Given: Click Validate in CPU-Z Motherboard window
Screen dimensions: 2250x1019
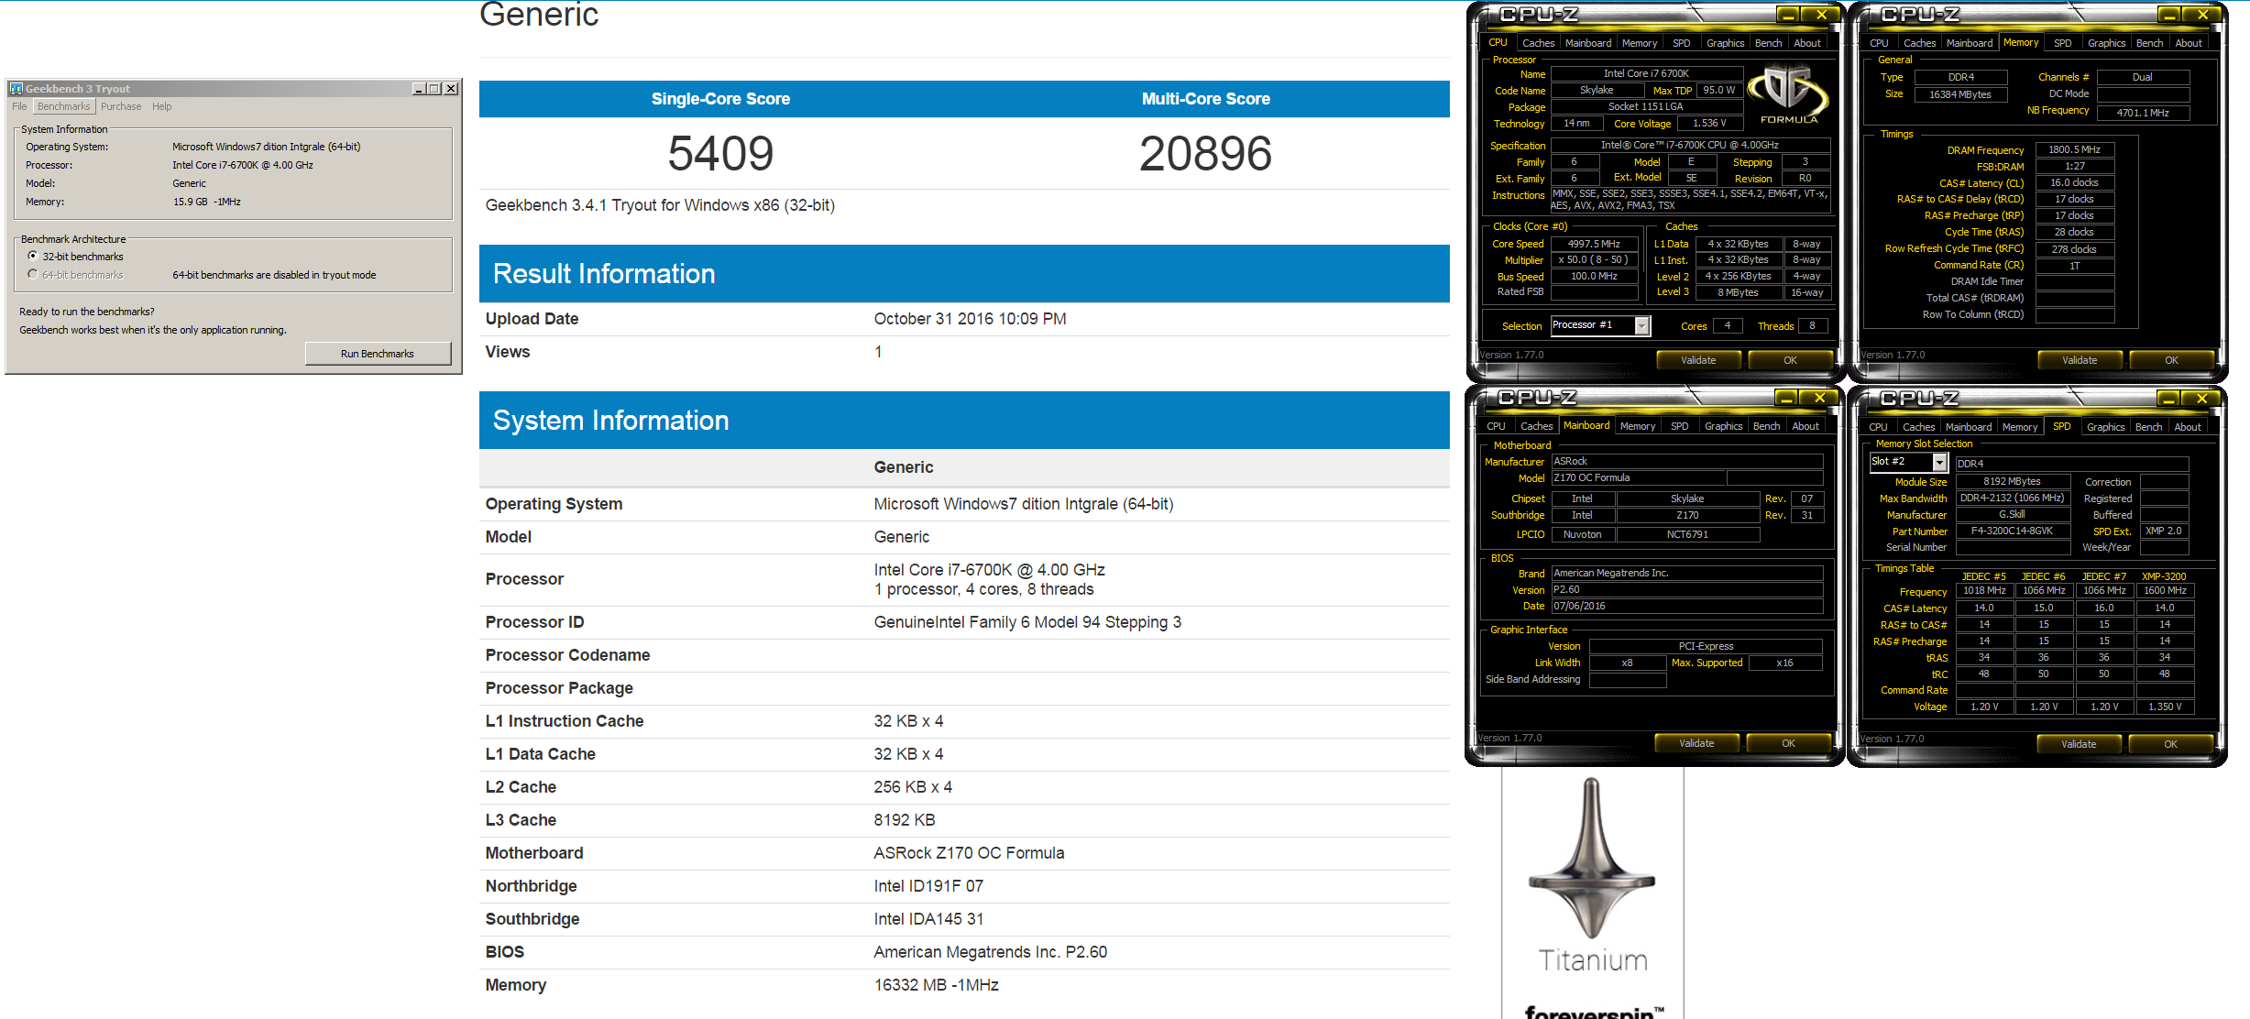Looking at the screenshot, I should point(1696,743).
